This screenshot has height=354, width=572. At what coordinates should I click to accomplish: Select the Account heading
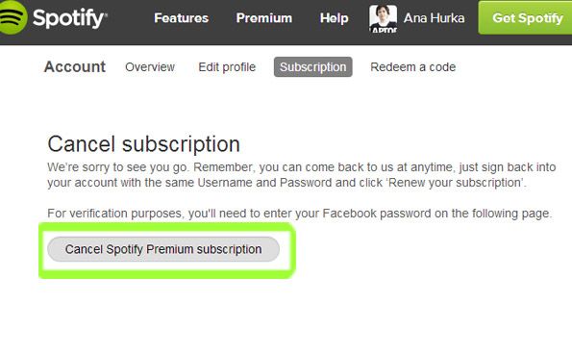point(75,66)
